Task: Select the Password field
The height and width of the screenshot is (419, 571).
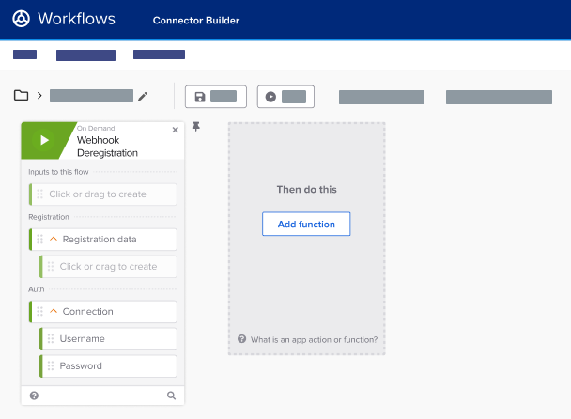Action: [108, 365]
